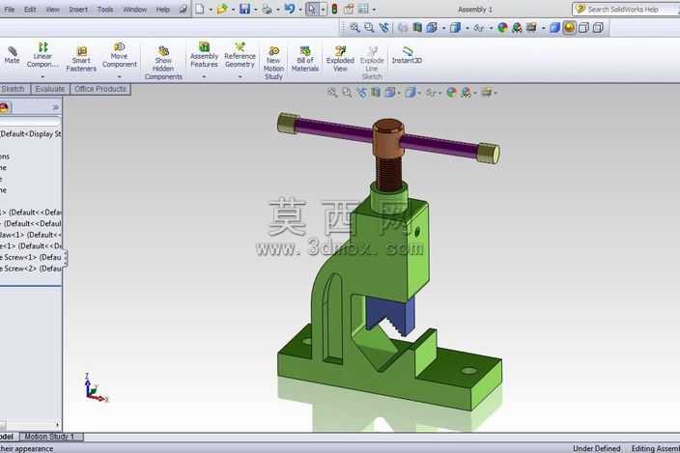680x453 pixels.
Task: Click the Explode Line Sketch icon
Action: (x=372, y=63)
